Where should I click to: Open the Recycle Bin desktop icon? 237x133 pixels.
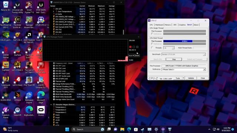coord(6,6)
